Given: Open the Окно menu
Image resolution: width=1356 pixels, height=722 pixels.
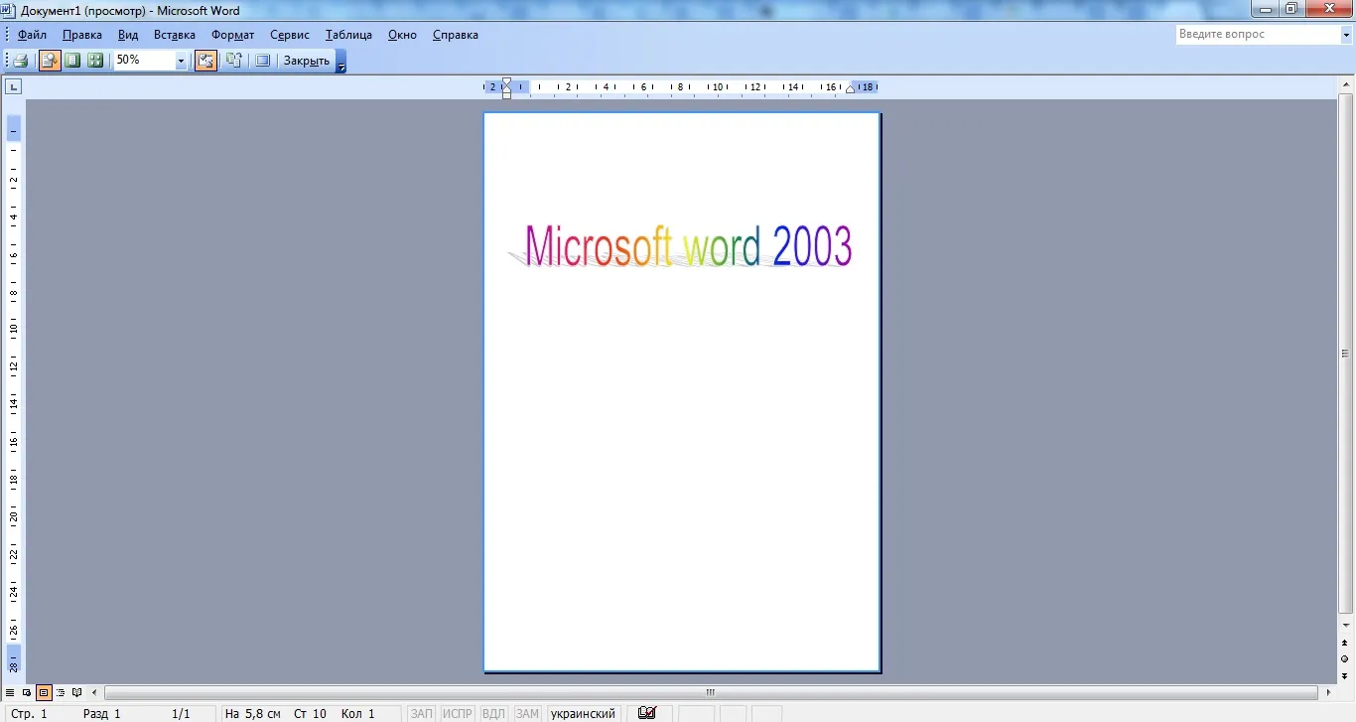Looking at the screenshot, I should (402, 35).
